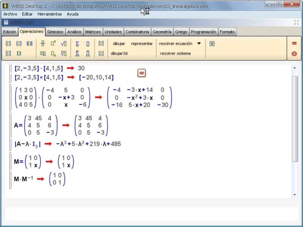Insert square brackets from the toolbar
The height and width of the screenshot is (227, 303).
[x=8, y=53]
